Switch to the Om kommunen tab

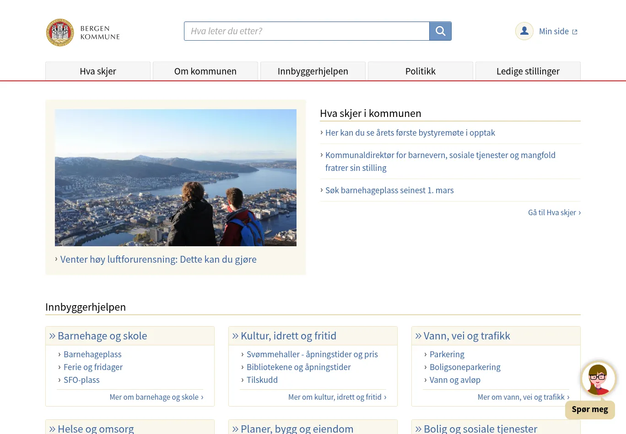tap(205, 71)
